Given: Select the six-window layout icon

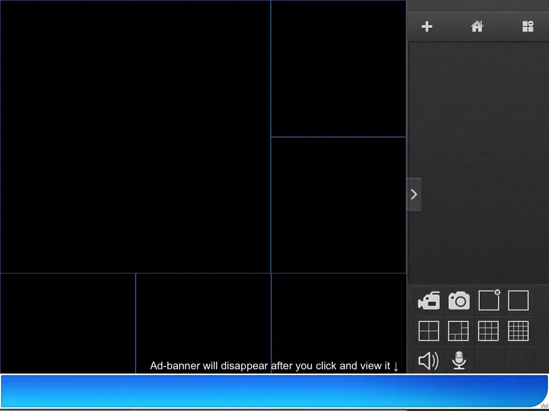Looking at the screenshot, I should click(458, 331).
